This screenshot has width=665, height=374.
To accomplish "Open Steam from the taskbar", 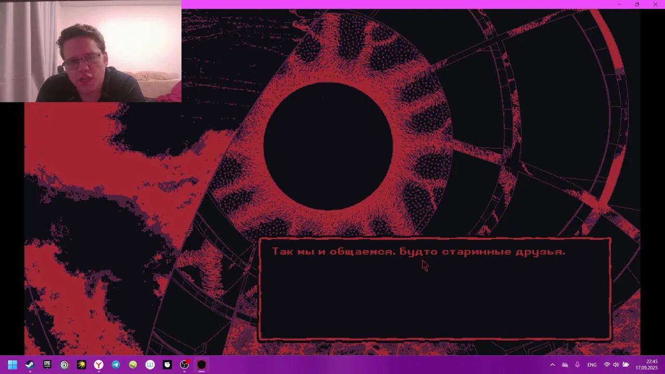I will [x=30, y=365].
